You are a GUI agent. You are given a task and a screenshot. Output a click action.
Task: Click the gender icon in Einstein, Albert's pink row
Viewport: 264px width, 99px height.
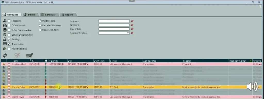[46, 64]
